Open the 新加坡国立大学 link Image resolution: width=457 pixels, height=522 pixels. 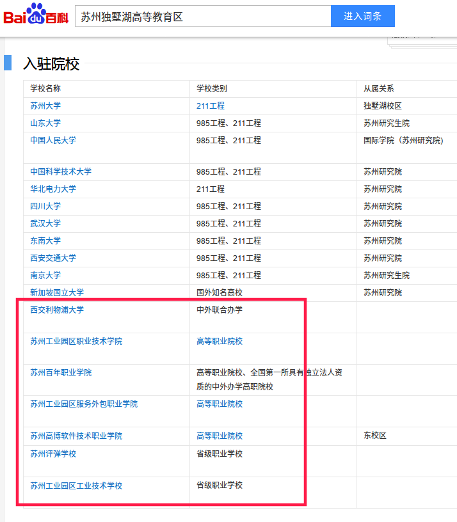click(x=57, y=292)
